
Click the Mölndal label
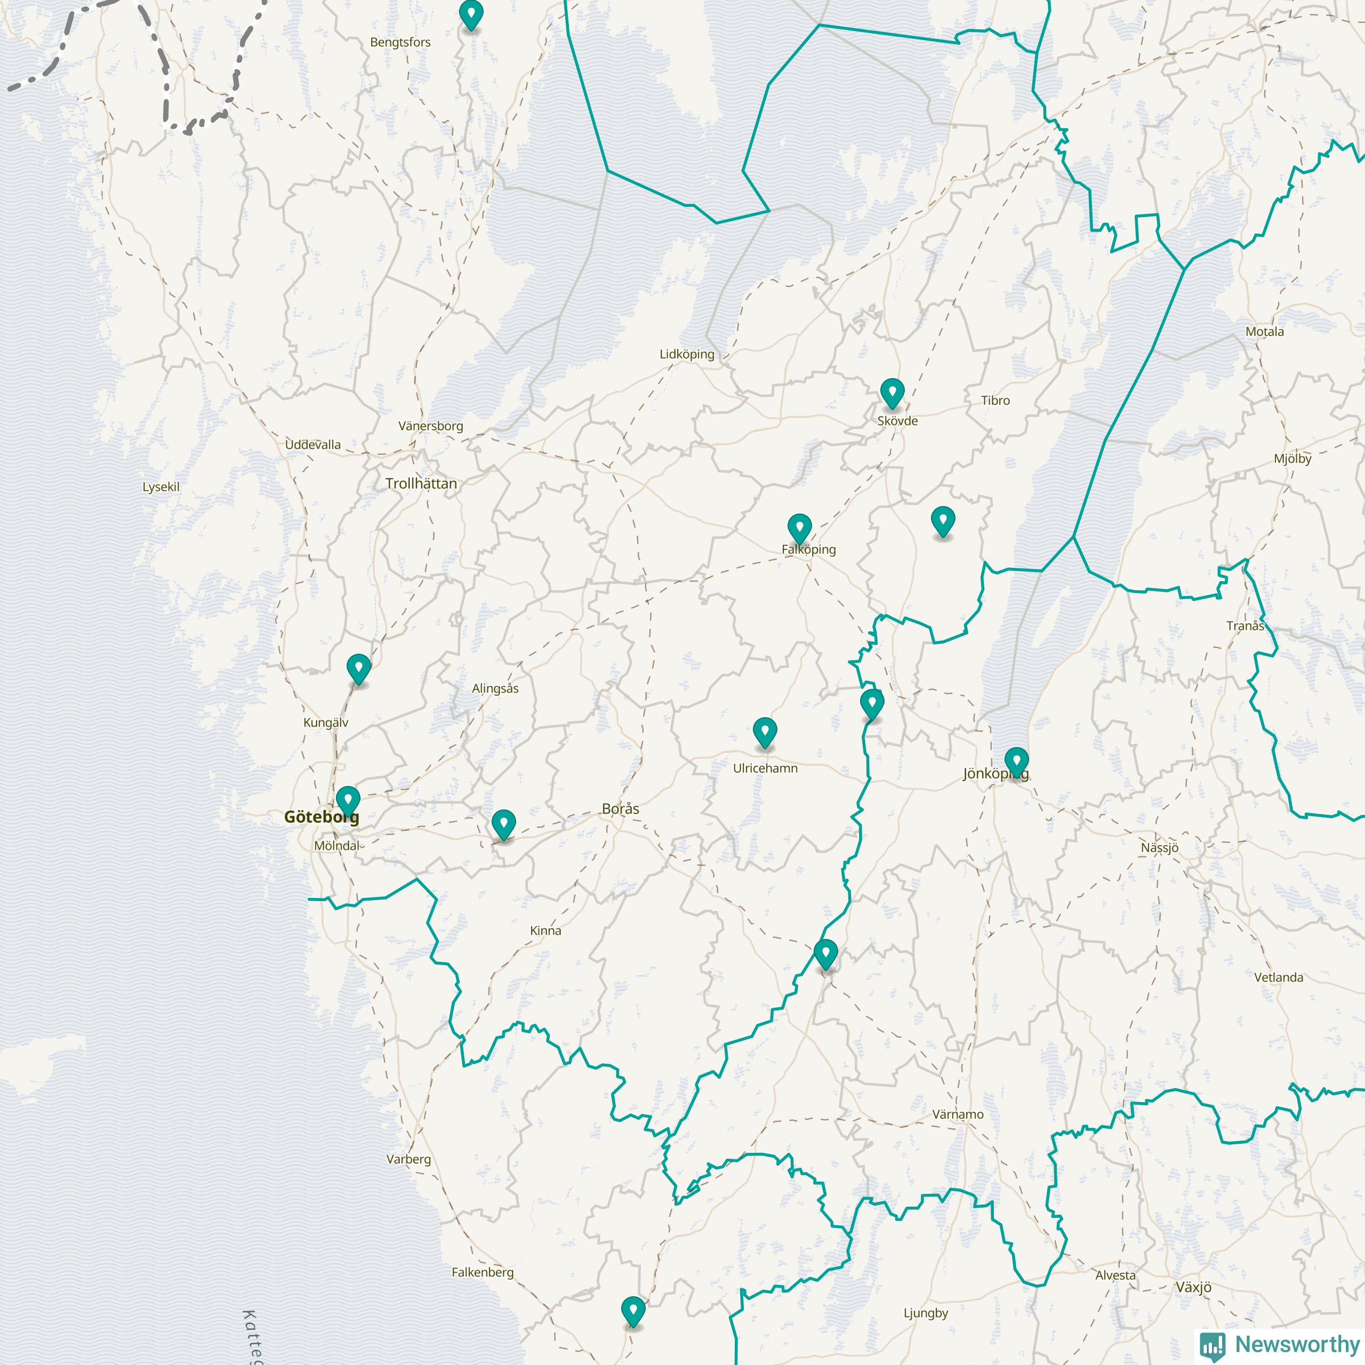coord(337,845)
